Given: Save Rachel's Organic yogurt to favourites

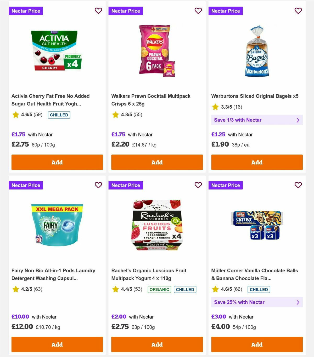Looking at the screenshot, I should tap(198, 185).
